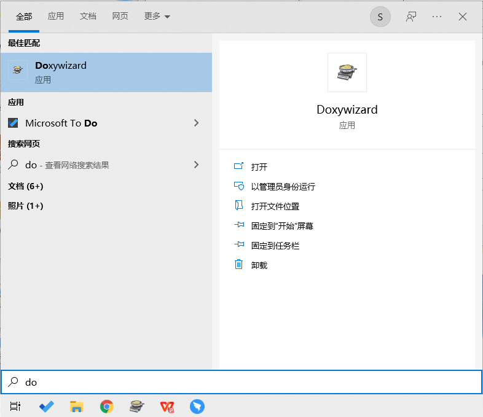The width and height of the screenshot is (483, 417).
Task: Launch Microsoft To Do from the taskbar
Action: (x=46, y=406)
